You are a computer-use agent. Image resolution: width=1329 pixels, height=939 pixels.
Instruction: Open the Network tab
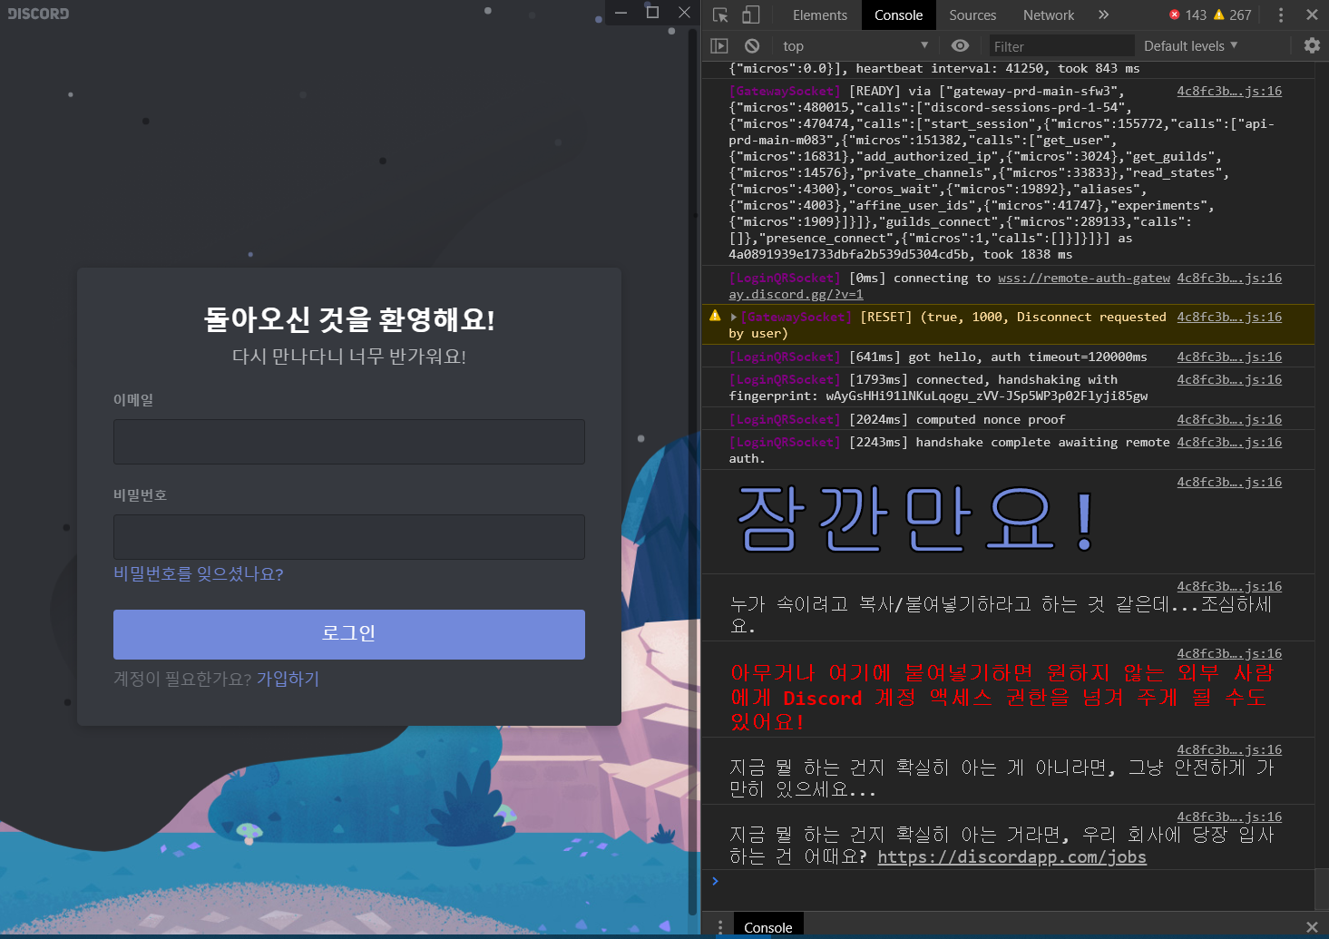tap(1049, 15)
